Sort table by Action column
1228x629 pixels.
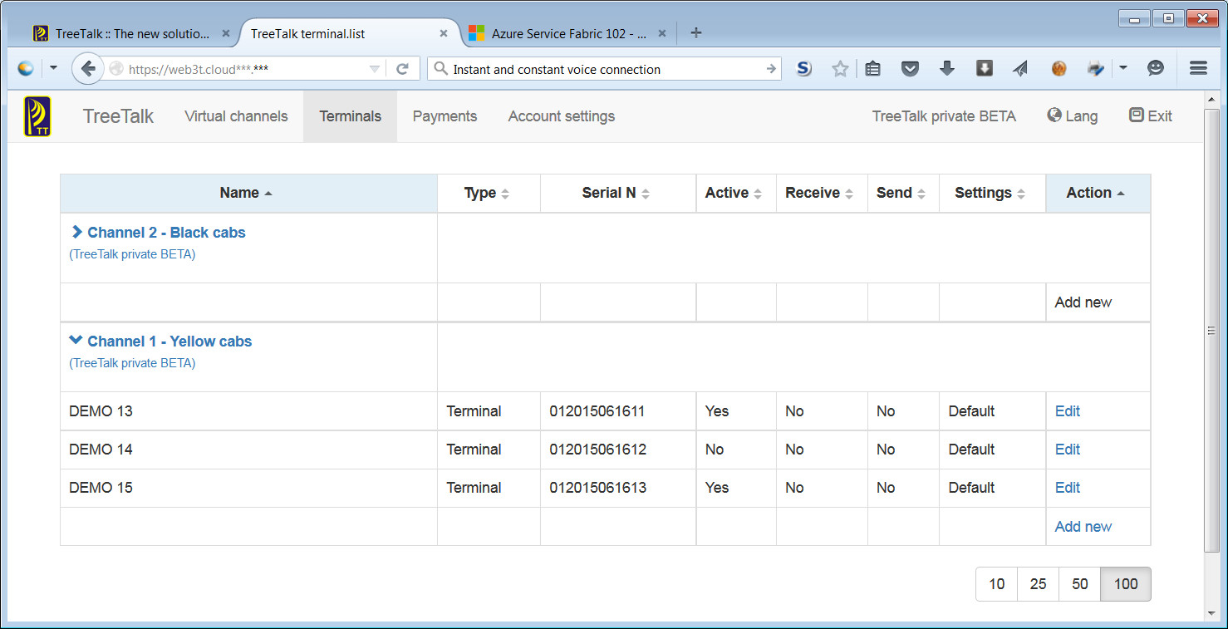point(1098,193)
